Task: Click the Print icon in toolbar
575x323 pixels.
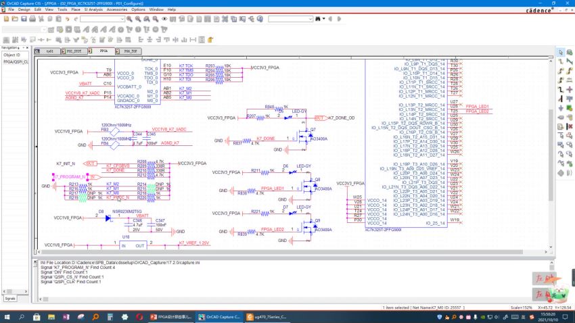Action: coord(33,19)
